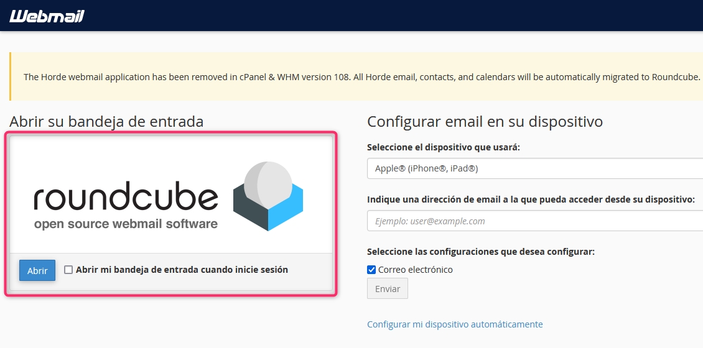Enable opening inbox automatically at login checkbox
703x348 pixels.
click(x=68, y=270)
